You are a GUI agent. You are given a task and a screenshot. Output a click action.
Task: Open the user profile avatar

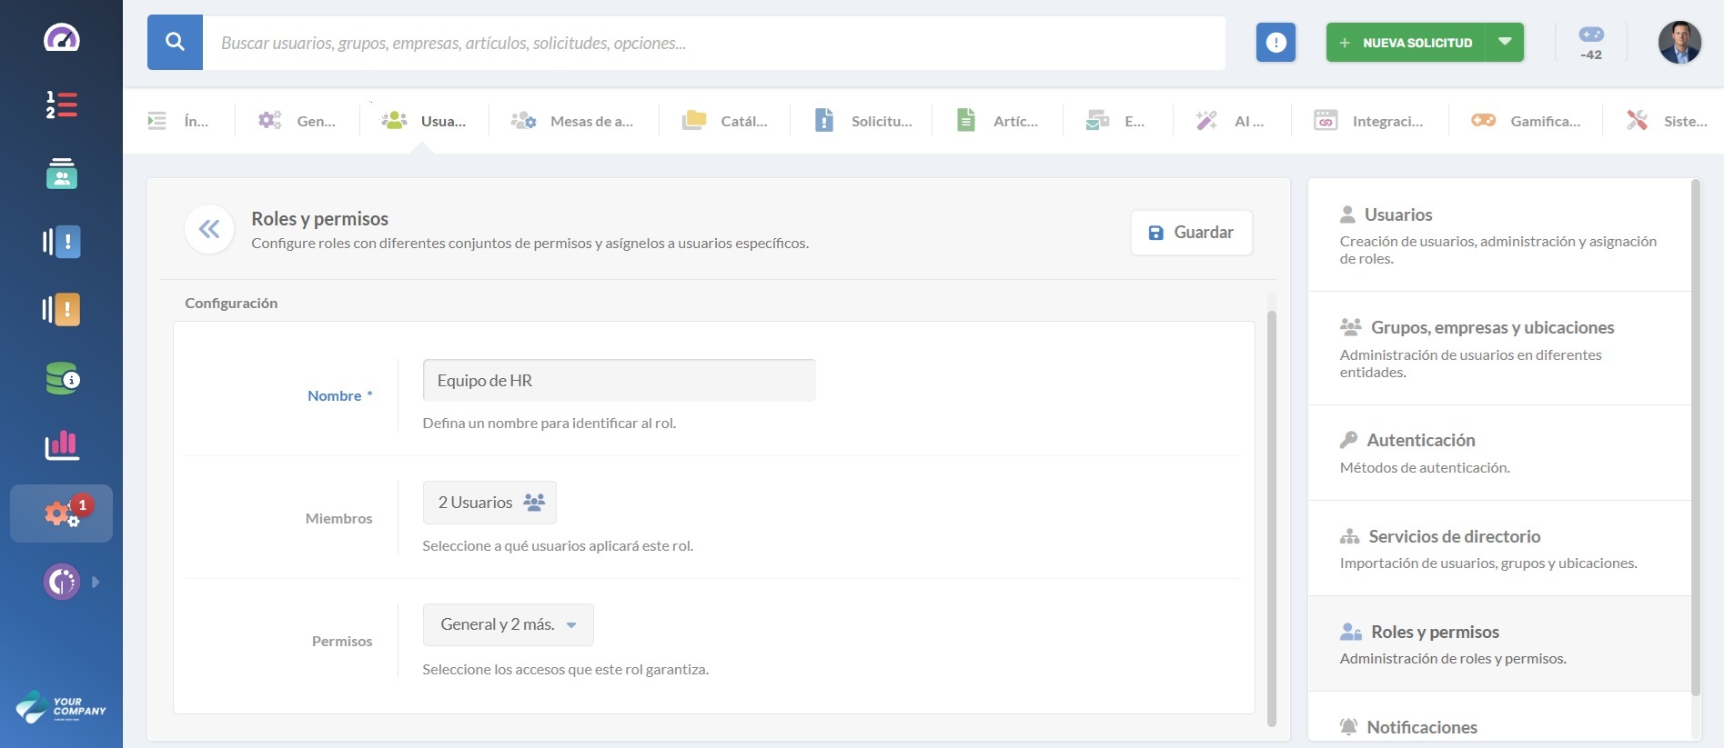pos(1679,42)
